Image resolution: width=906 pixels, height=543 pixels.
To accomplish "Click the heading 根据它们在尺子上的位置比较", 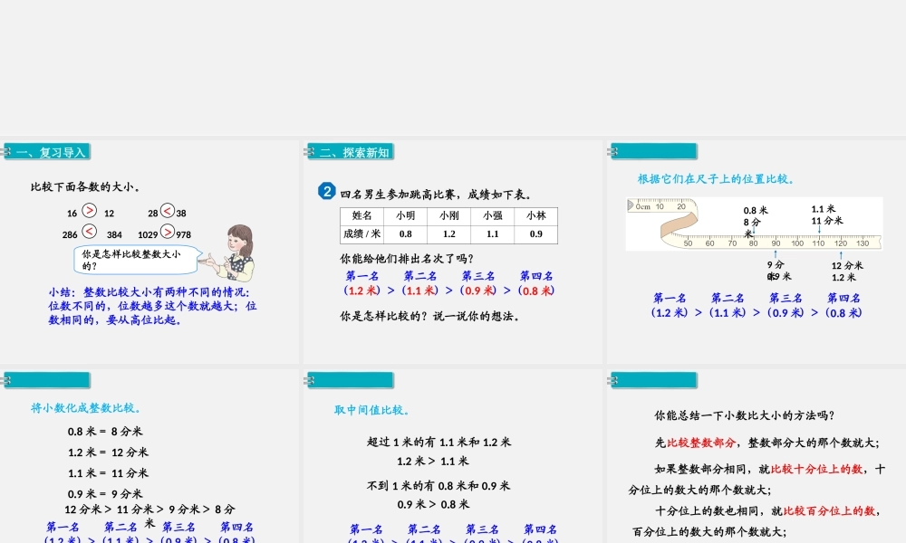I will pyautogui.click(x=716, y=179).
